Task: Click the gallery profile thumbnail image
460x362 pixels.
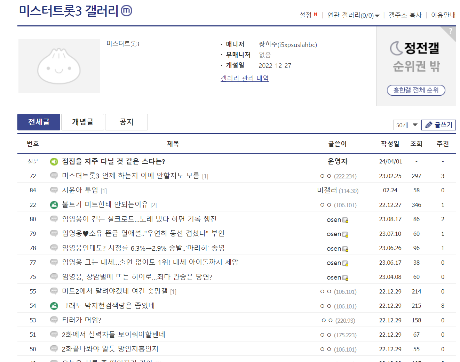Action: [59, 66]
